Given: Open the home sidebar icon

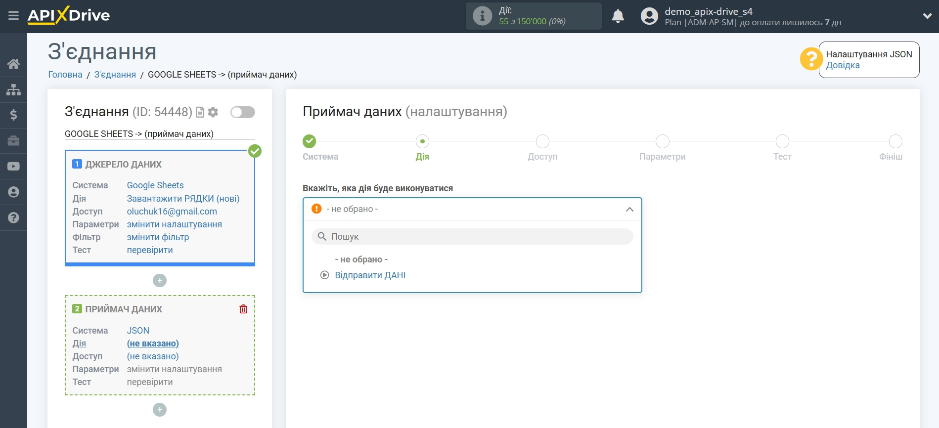Looking at the screenshot, I should tap(13, 64).
